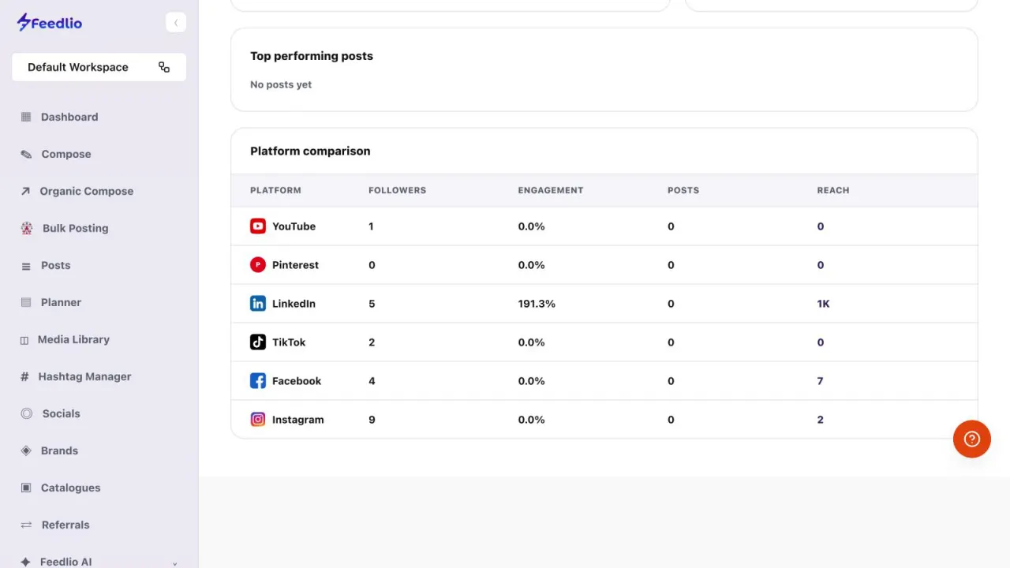1010x568 pixels.
Task: Click Facebook's reach value 7
Action: [x=821, y=381]
